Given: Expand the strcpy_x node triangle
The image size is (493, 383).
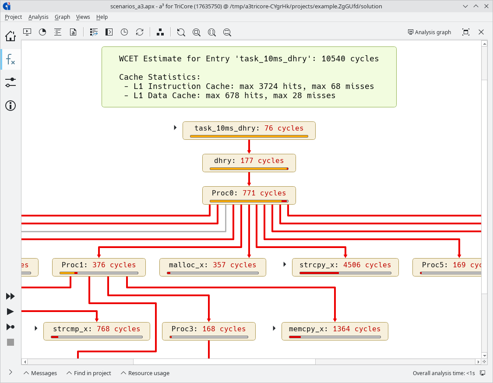Looking at the screenshot, I should [285, 264].
